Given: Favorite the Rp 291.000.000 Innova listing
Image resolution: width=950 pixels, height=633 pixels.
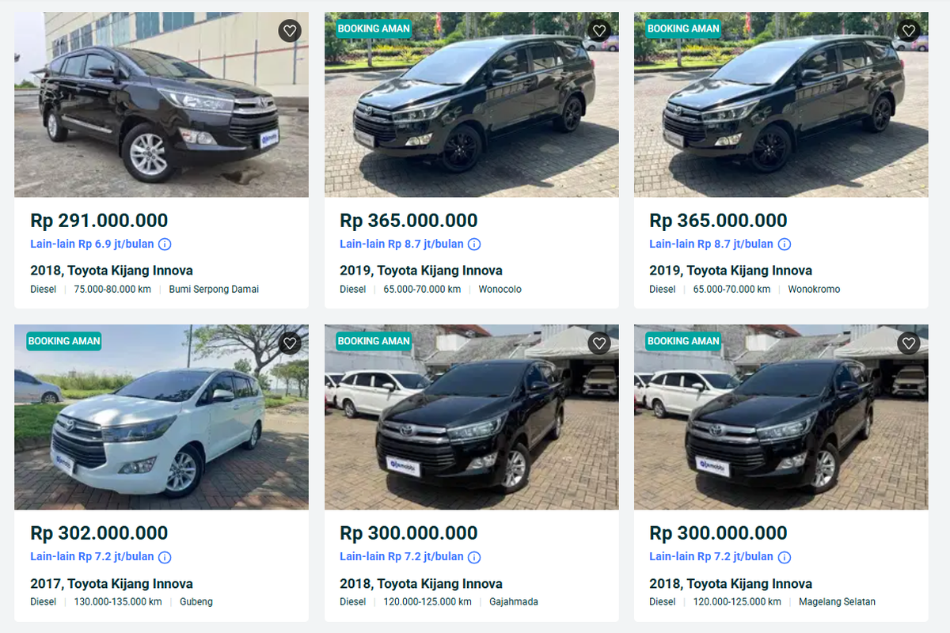Looking at the screenshot, I should click(x=289, y=31).
